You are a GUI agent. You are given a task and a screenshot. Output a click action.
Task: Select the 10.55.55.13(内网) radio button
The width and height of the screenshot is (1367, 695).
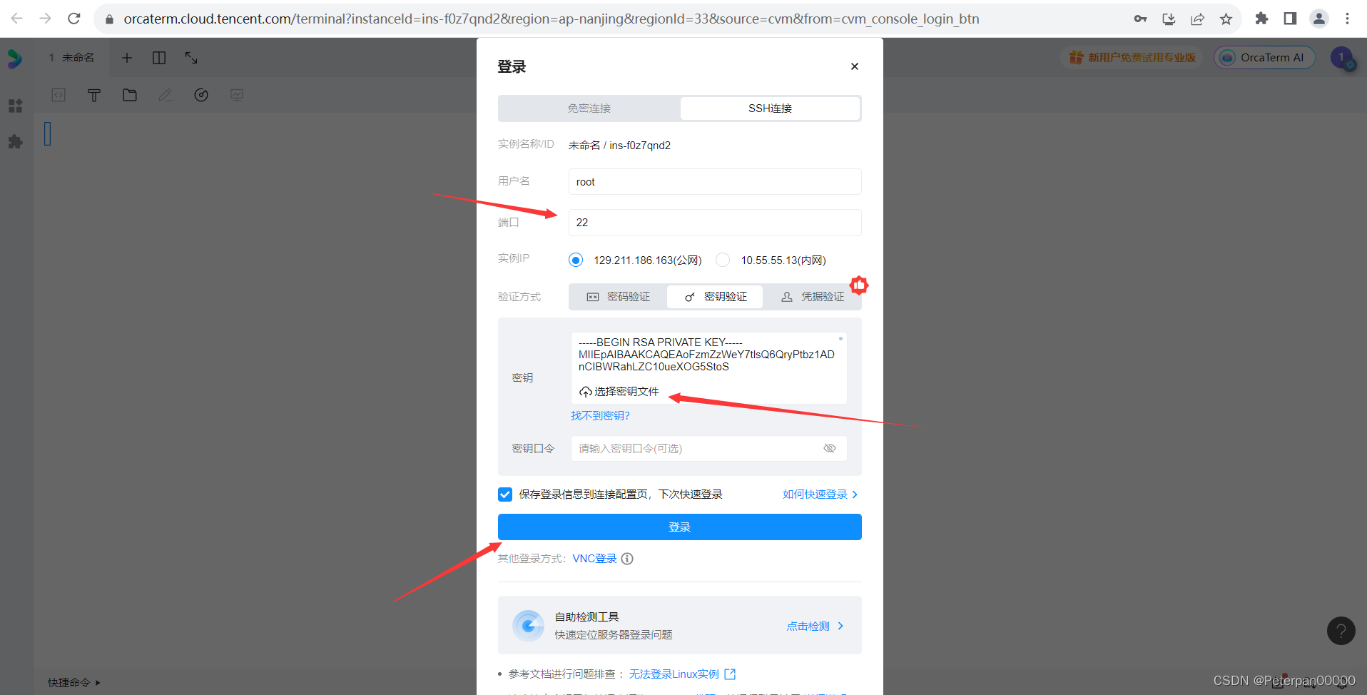pyautogui.click(x=723, y=260)
